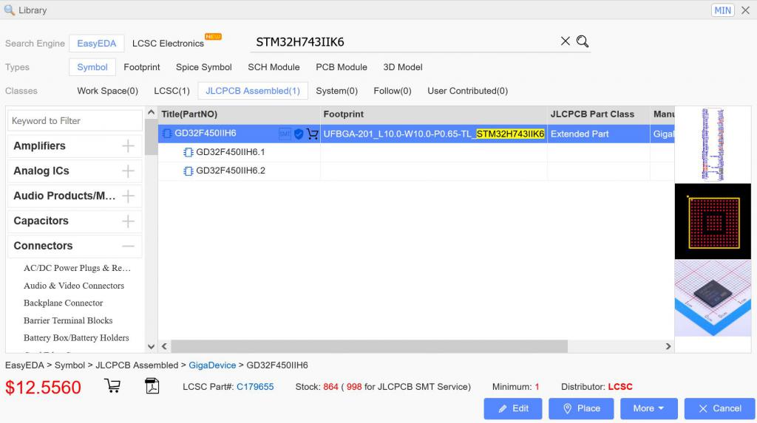This screenshot has height=423, width=757.
Task: Click the shopping cart icon beside the price
Action: click(112, 386)
